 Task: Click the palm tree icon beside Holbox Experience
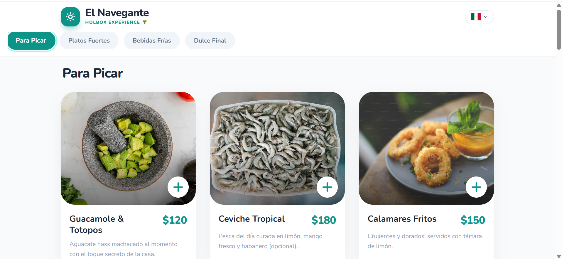coord(145,22)
